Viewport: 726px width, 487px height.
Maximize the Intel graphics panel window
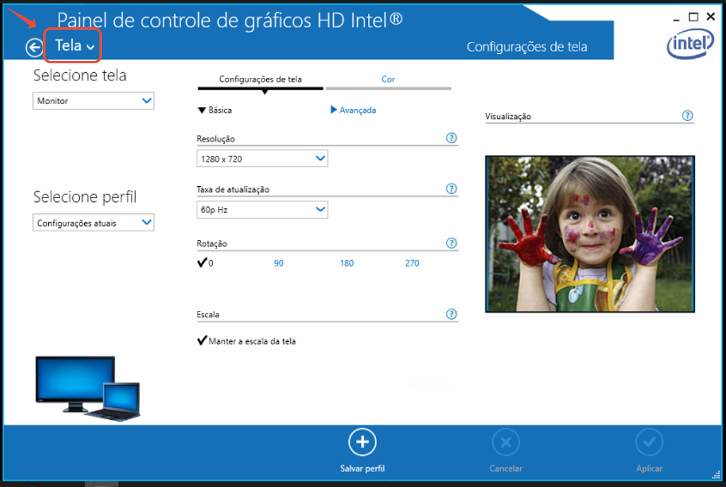(x=693, y=17)
